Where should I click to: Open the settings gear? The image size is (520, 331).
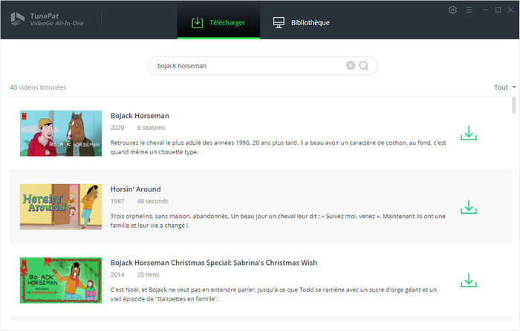click(x=452, y=10)
